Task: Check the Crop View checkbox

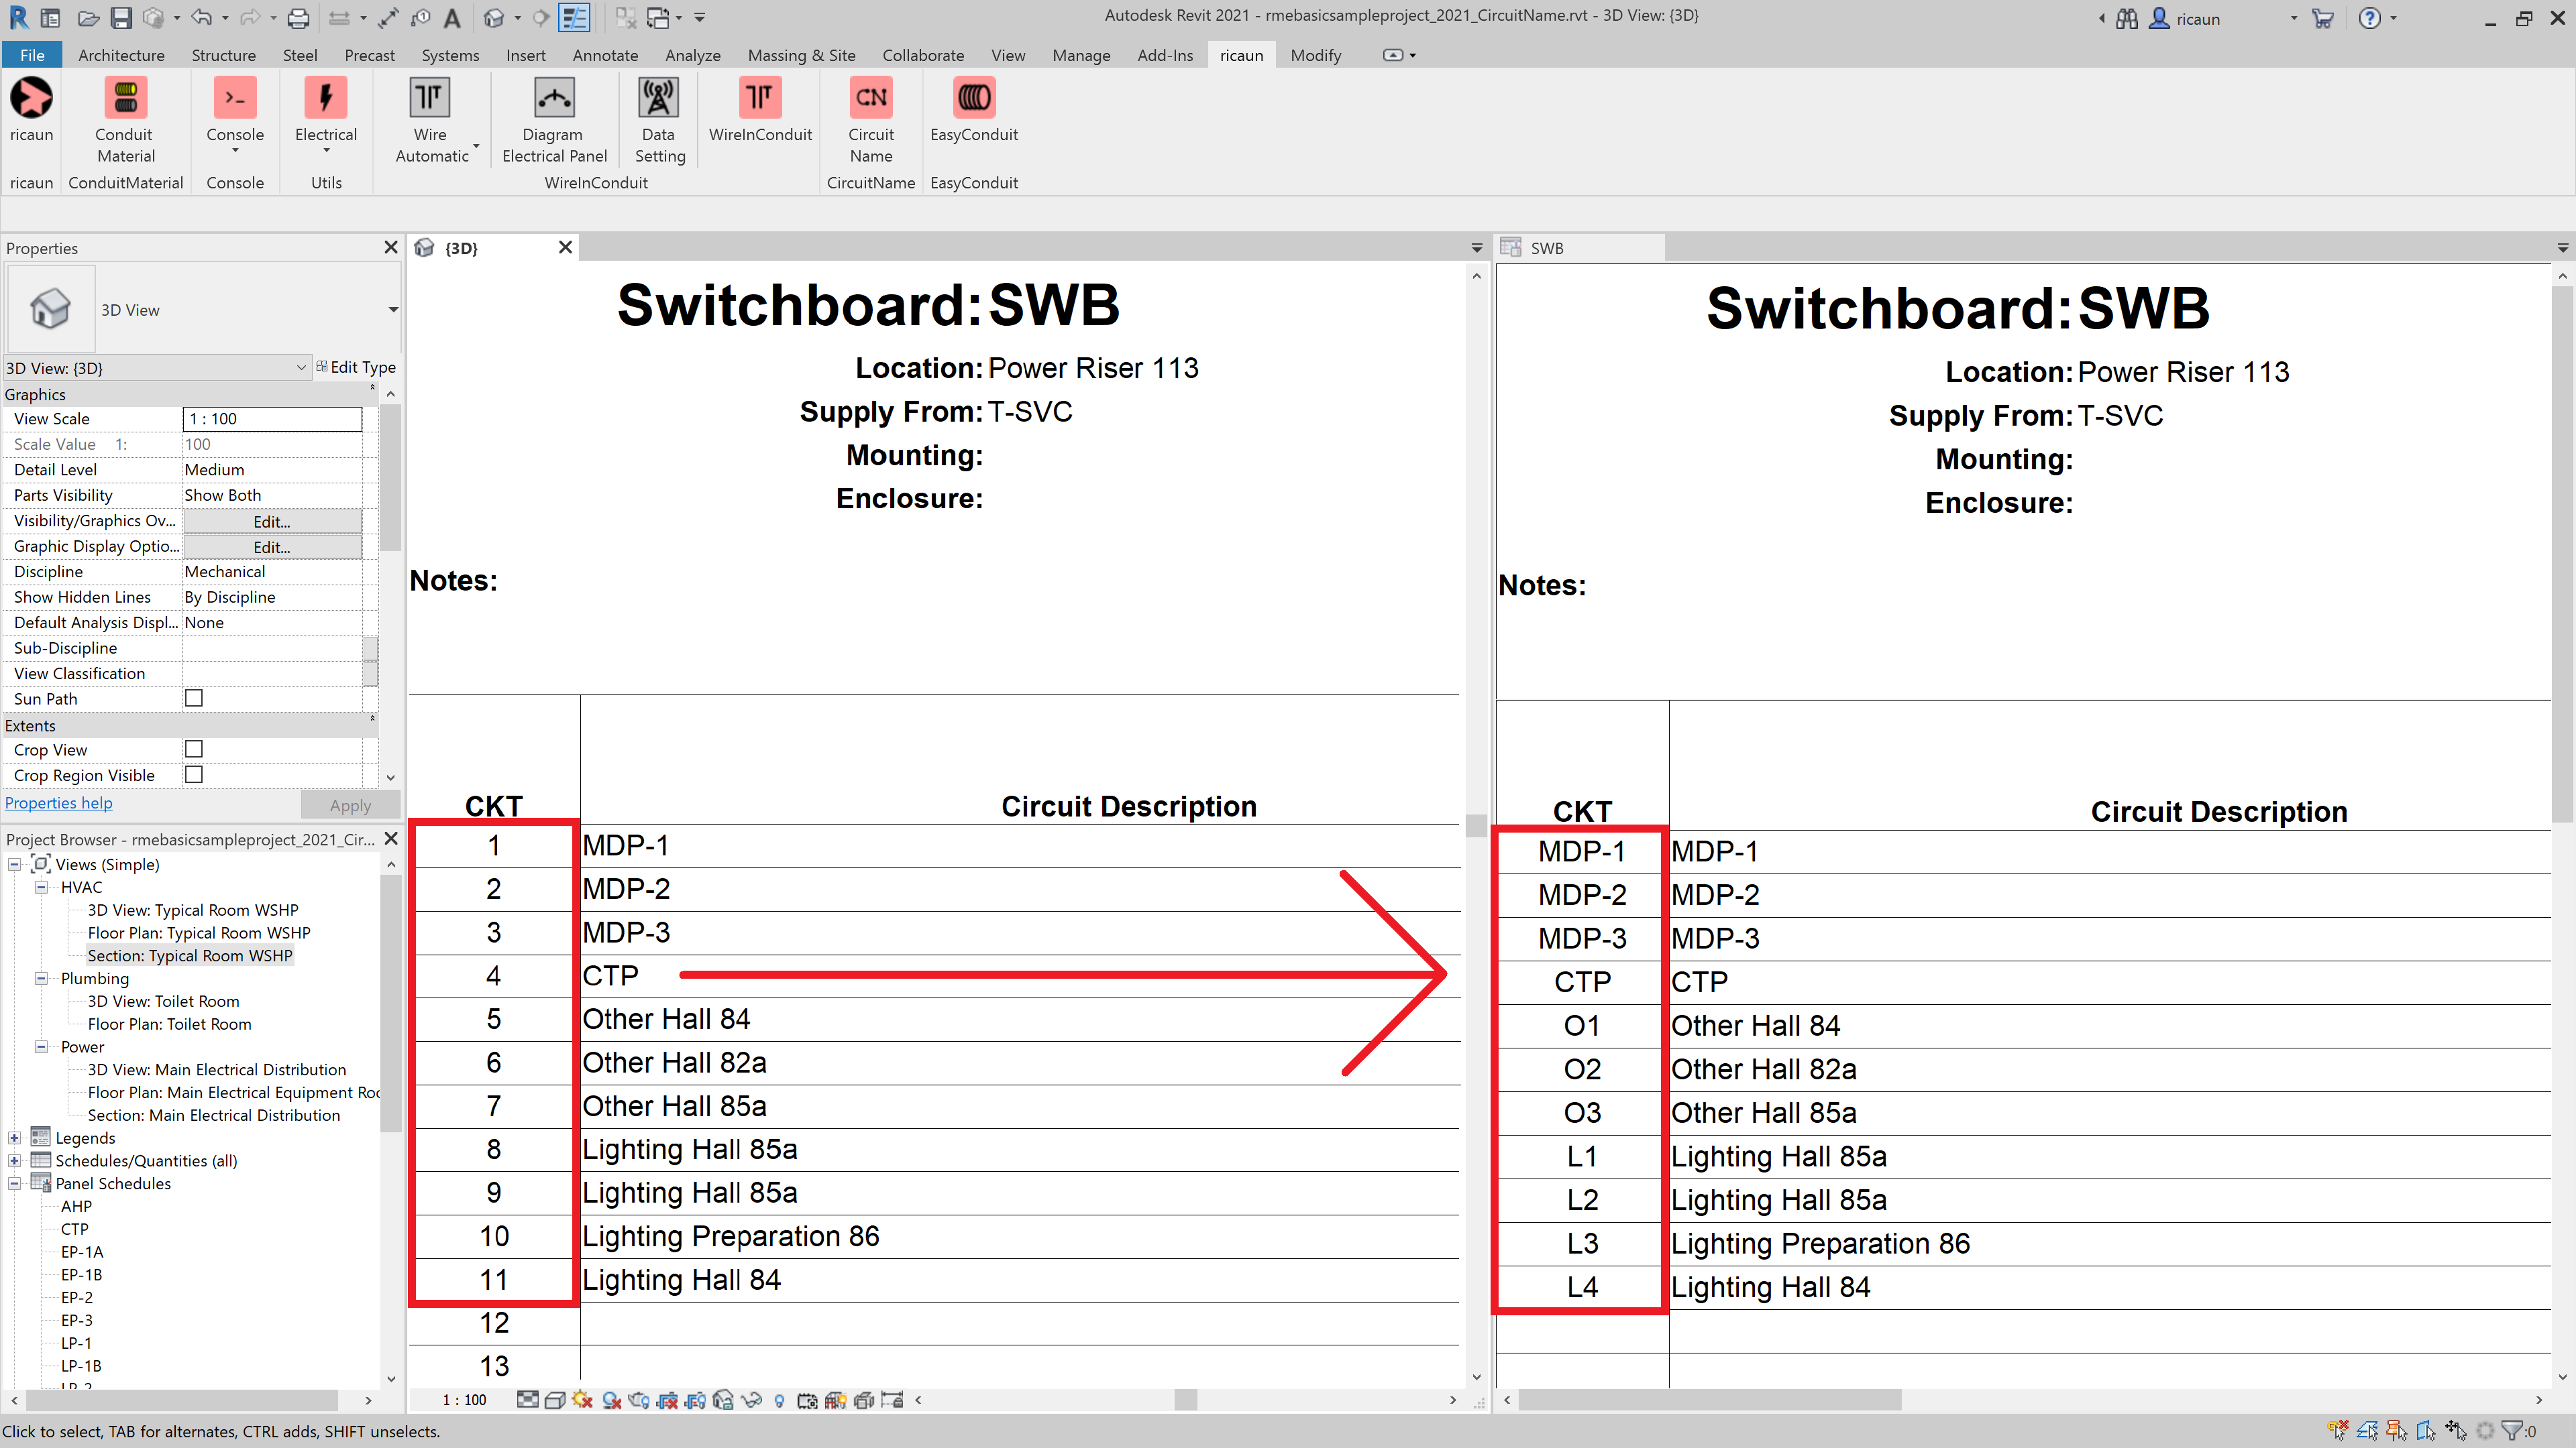Action: pyautogui.click(x=194, y=749)
